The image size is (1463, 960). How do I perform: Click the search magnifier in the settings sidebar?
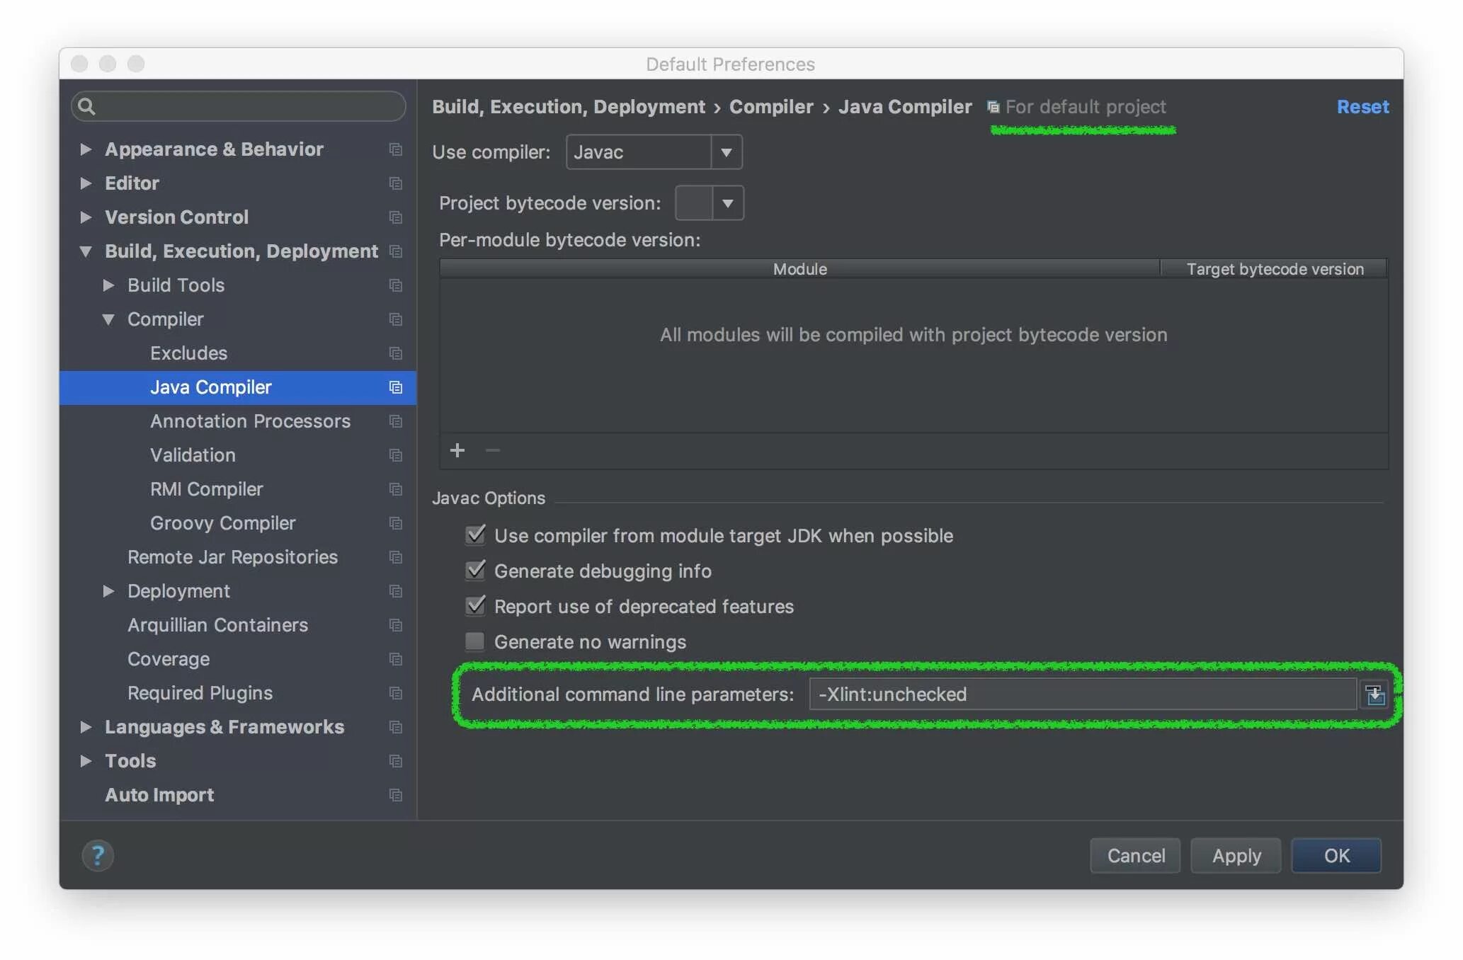[x=86, y=106]
